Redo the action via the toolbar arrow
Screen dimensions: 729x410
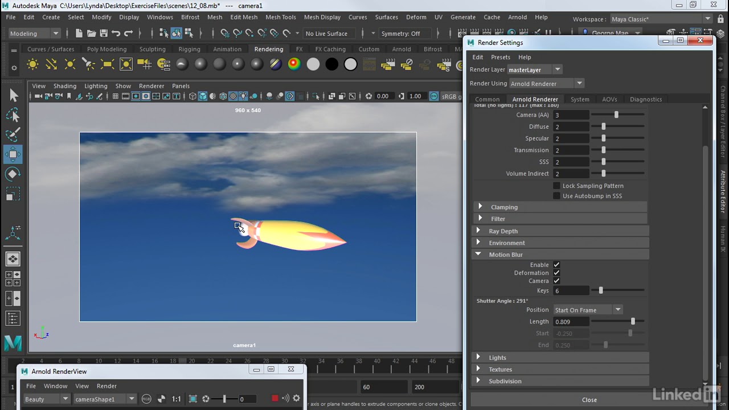pyautogui.click(x=128, y=33)
